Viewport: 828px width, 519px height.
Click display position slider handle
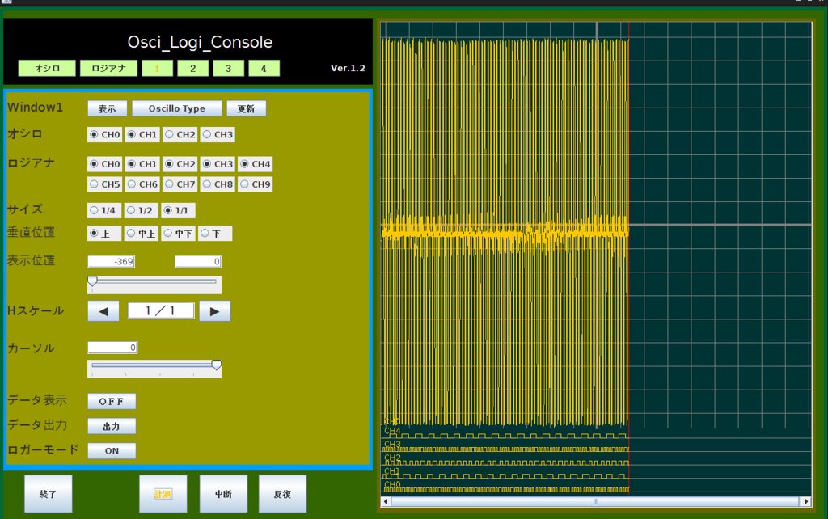92,281
